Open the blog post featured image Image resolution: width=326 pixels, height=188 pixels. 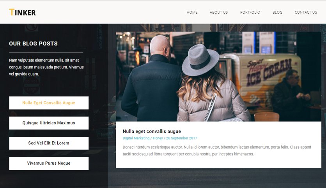click(x=218, y=77)
